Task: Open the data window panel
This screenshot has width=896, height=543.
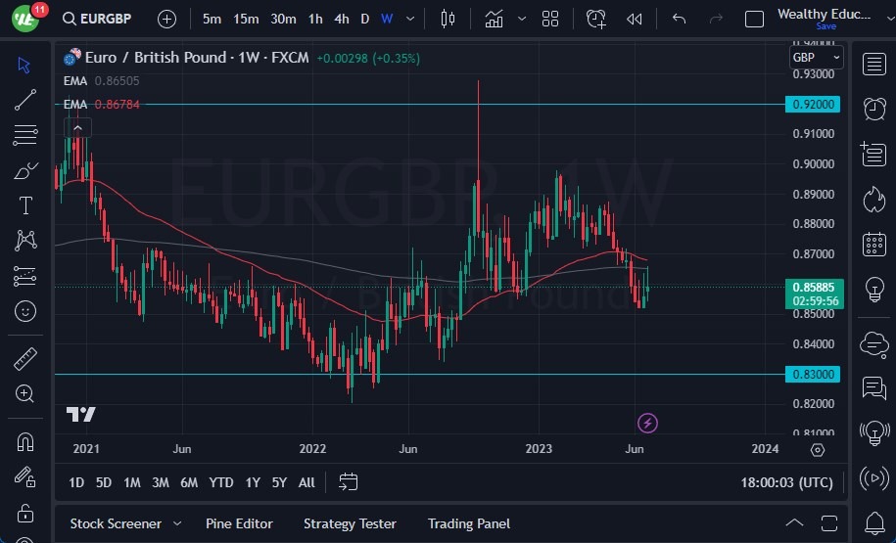Action: coord(874,154)
